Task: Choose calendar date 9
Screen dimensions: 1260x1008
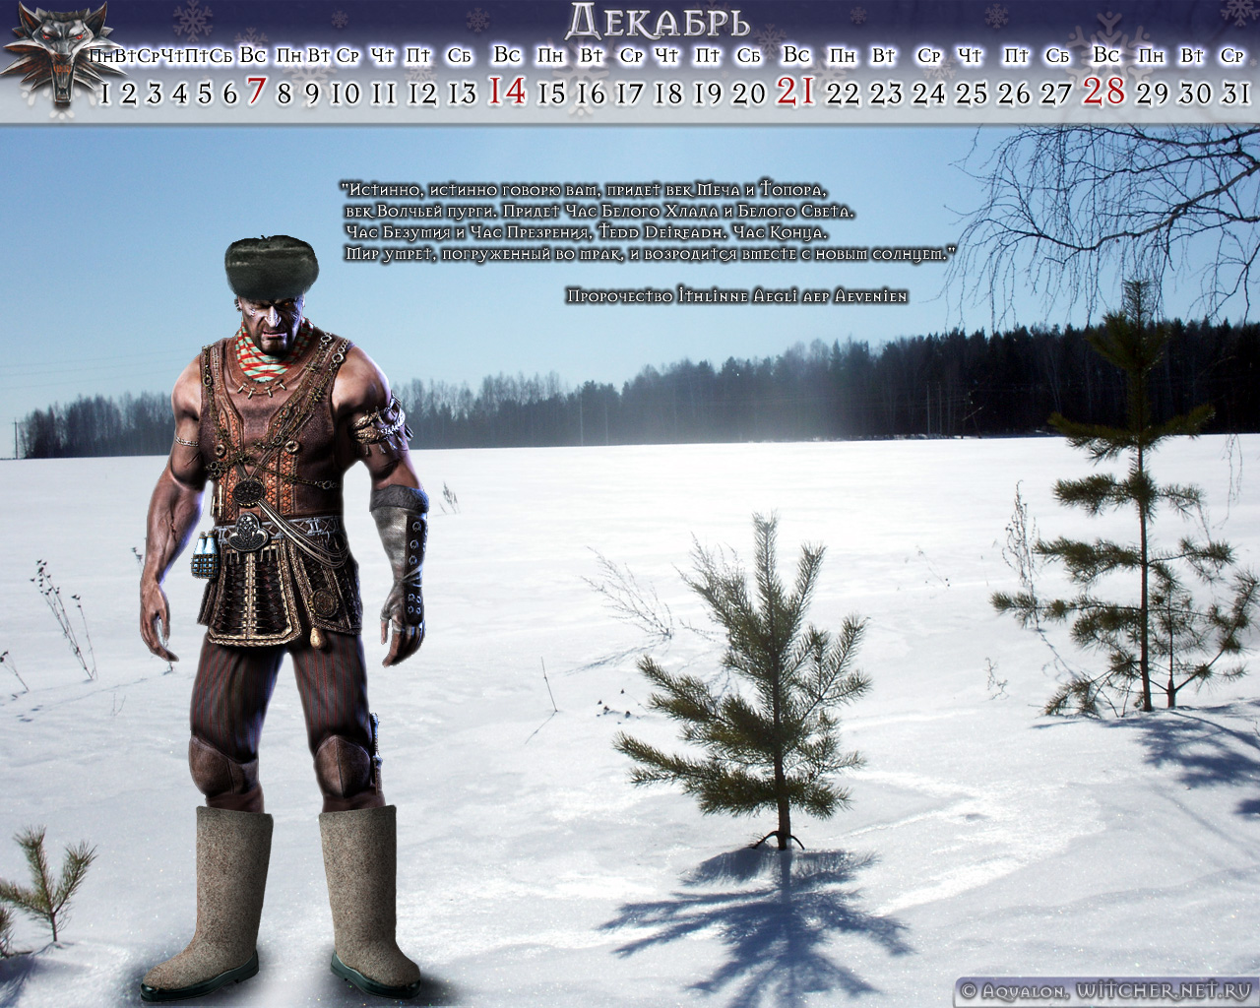Action: click(311, 94)
